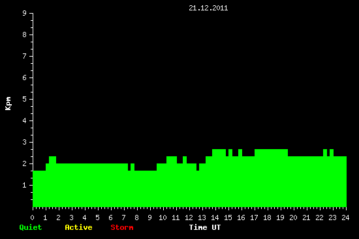Click the red Storm legend label
The height and width of the screenshot is (239, 359).
click(x=122, y=227)
